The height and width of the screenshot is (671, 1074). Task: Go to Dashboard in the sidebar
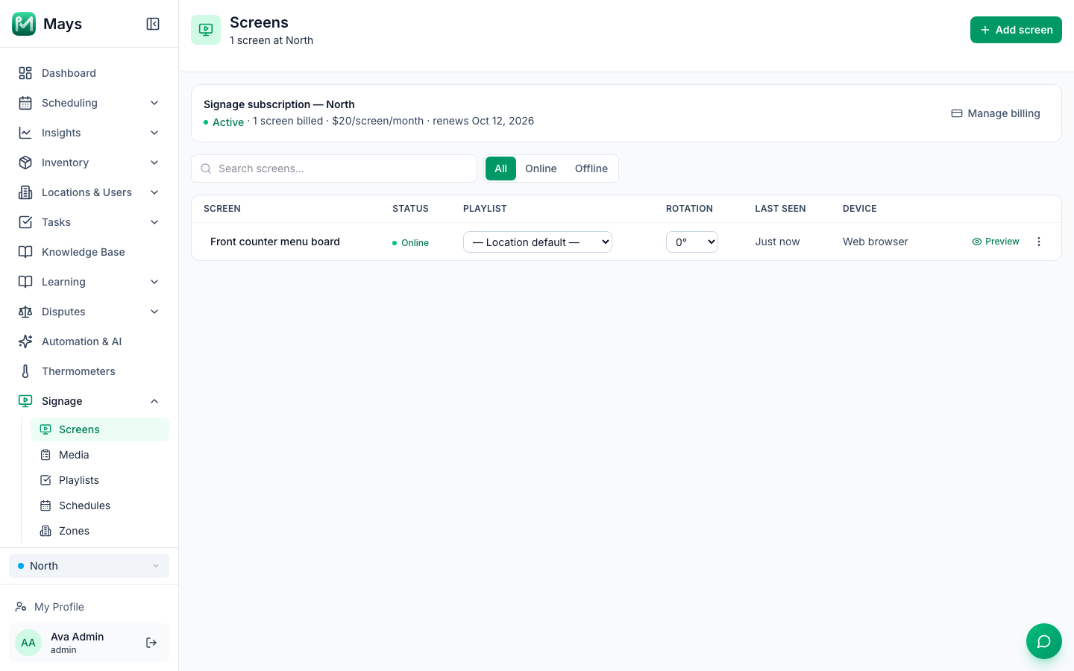coord(89,73)
